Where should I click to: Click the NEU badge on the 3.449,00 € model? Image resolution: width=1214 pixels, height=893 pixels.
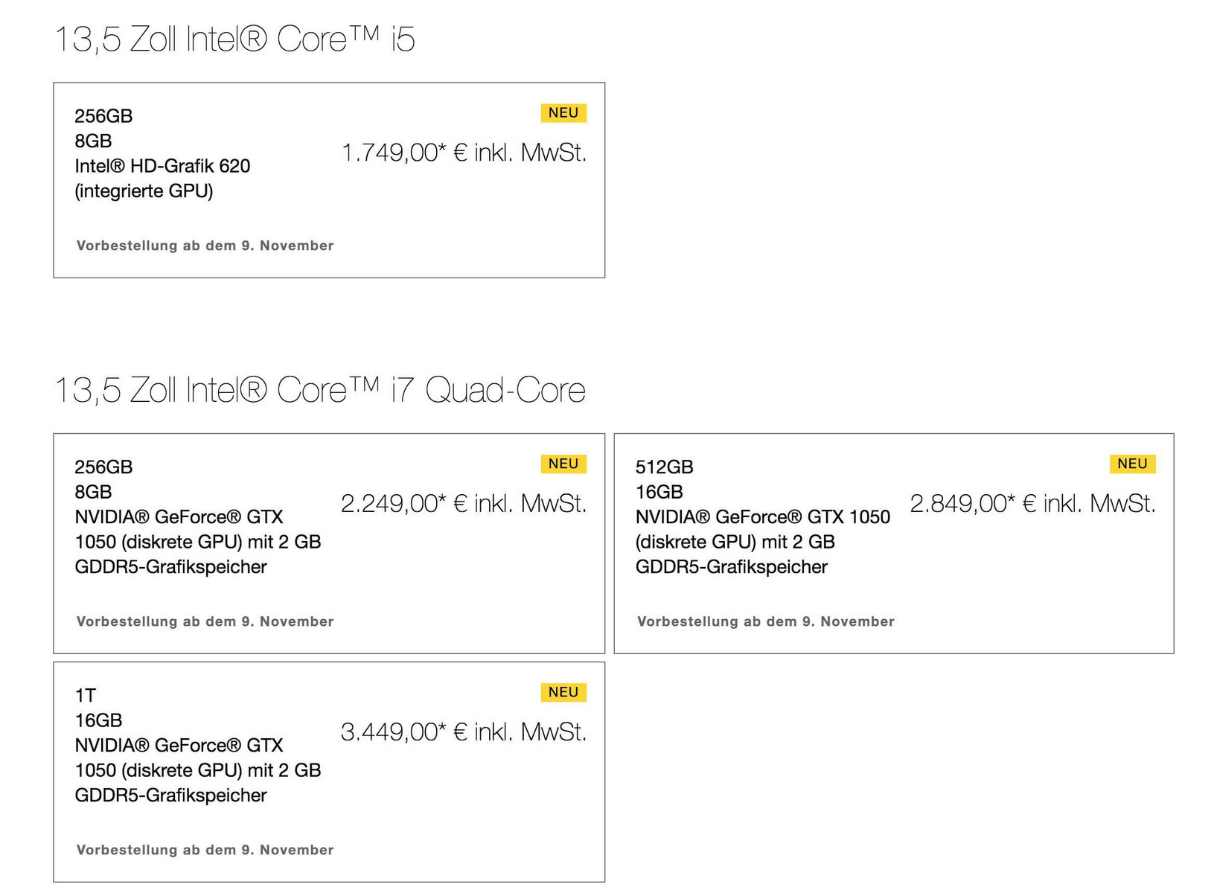point(563,693)
